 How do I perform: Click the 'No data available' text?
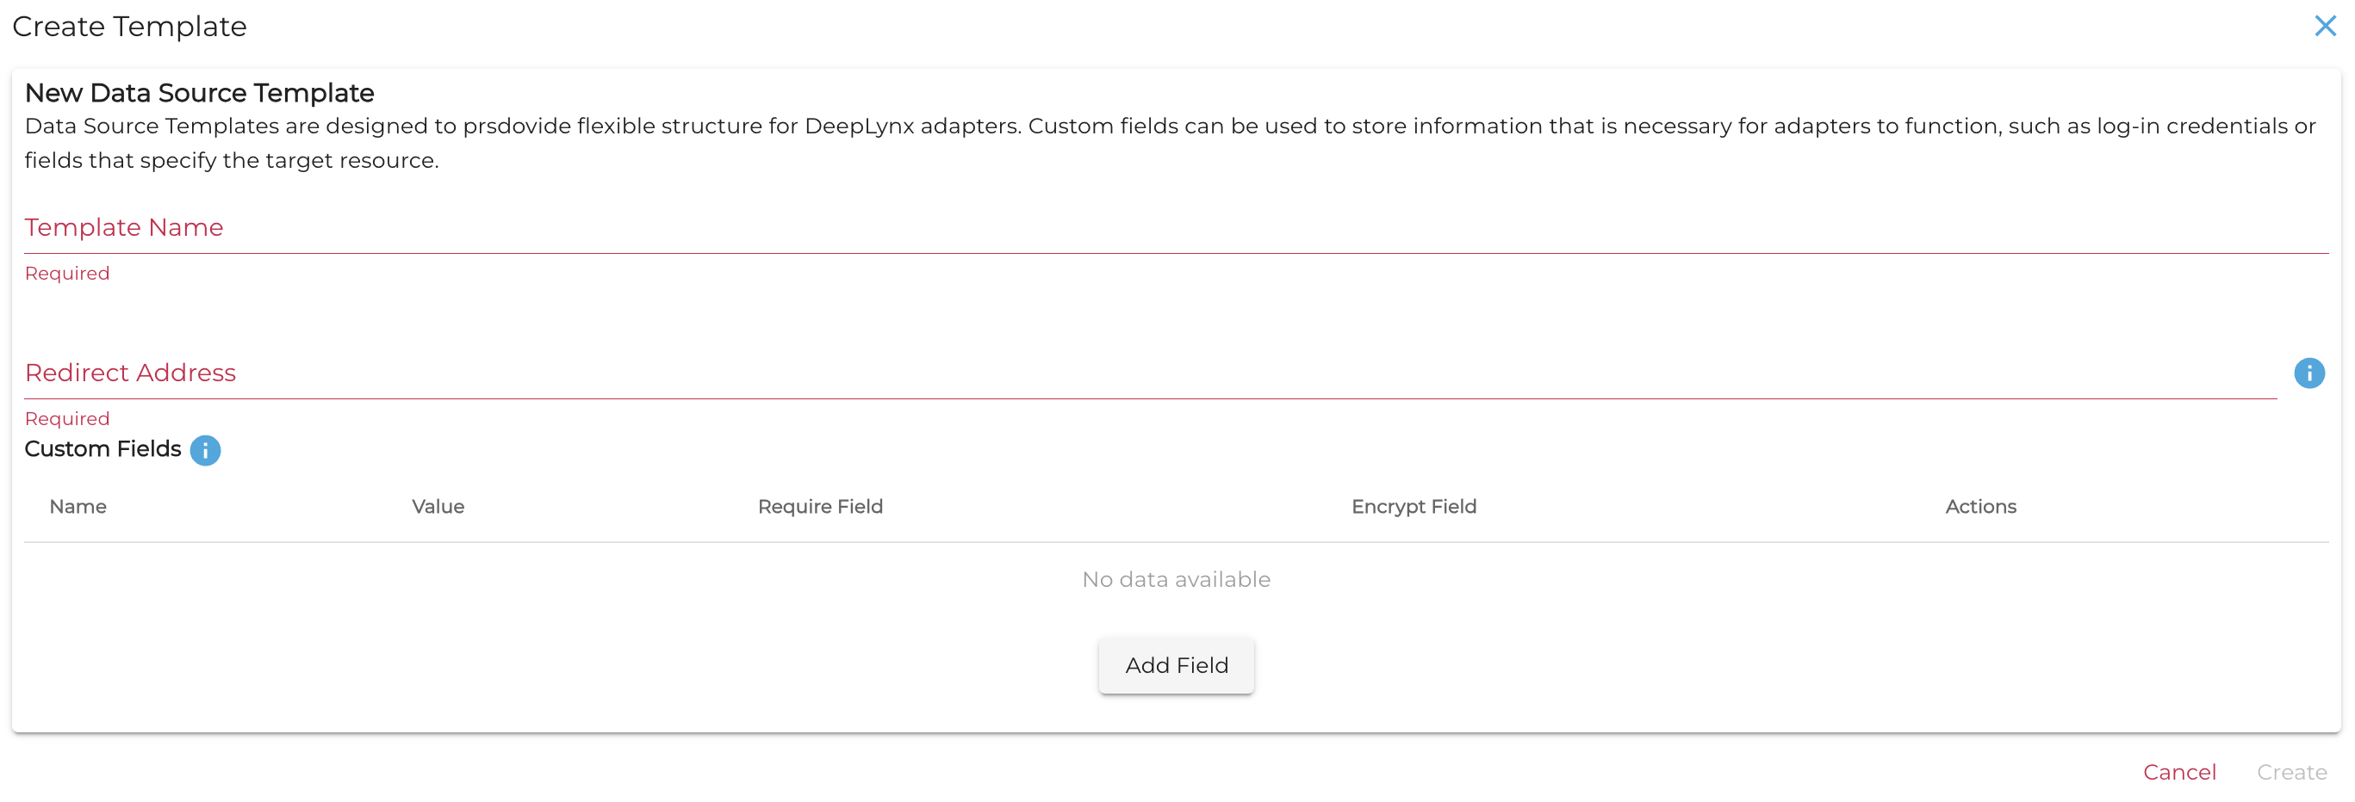coord(1176,579)
